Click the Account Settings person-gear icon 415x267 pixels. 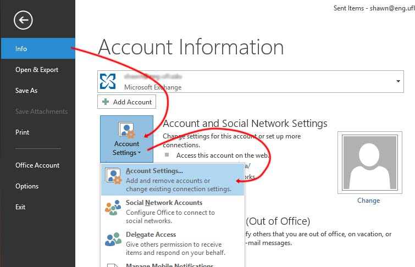tap(126, 131)
